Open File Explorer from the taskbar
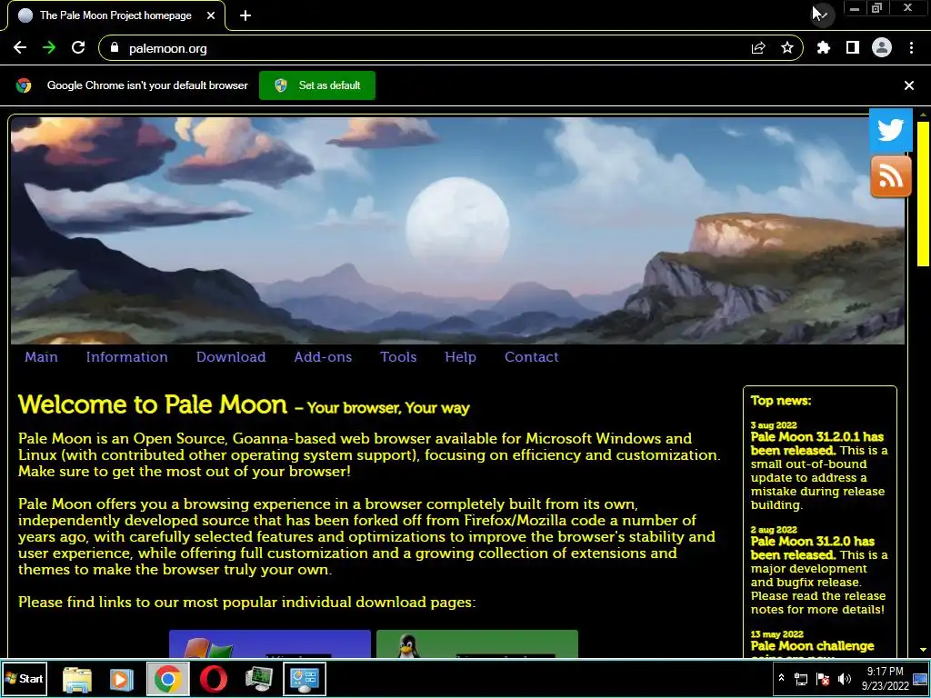The width and height of the screenshot is (931, 698). point(77,679)
